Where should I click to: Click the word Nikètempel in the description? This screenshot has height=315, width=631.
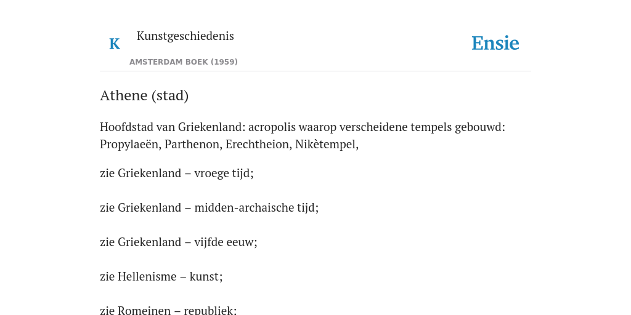pyautogui.click(x=327, y=144)
